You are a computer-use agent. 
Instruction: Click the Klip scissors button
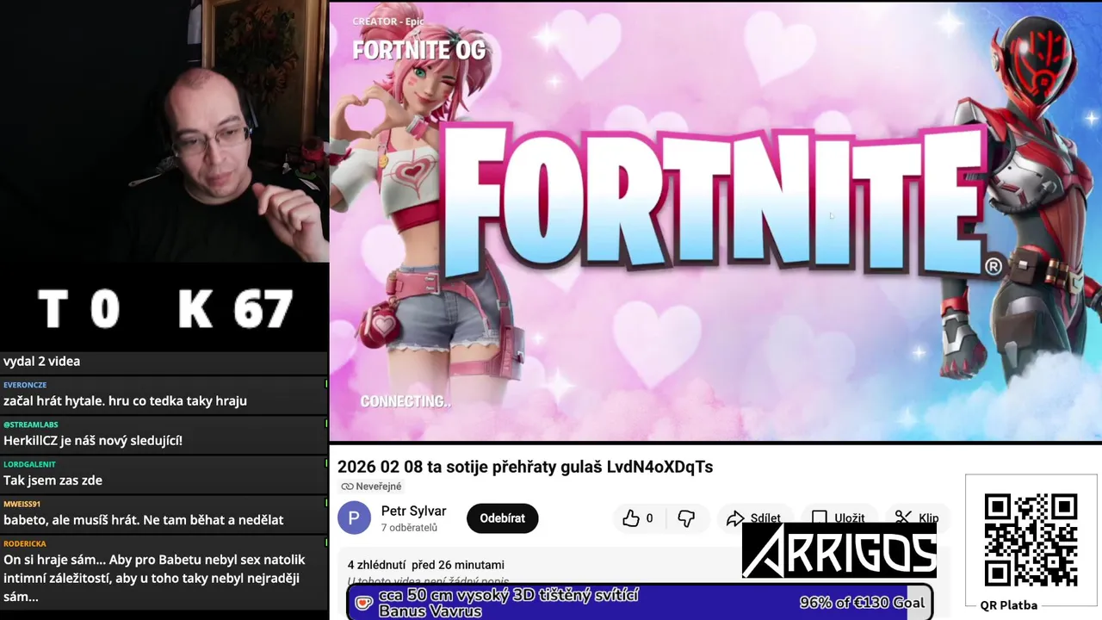[917, 518]
